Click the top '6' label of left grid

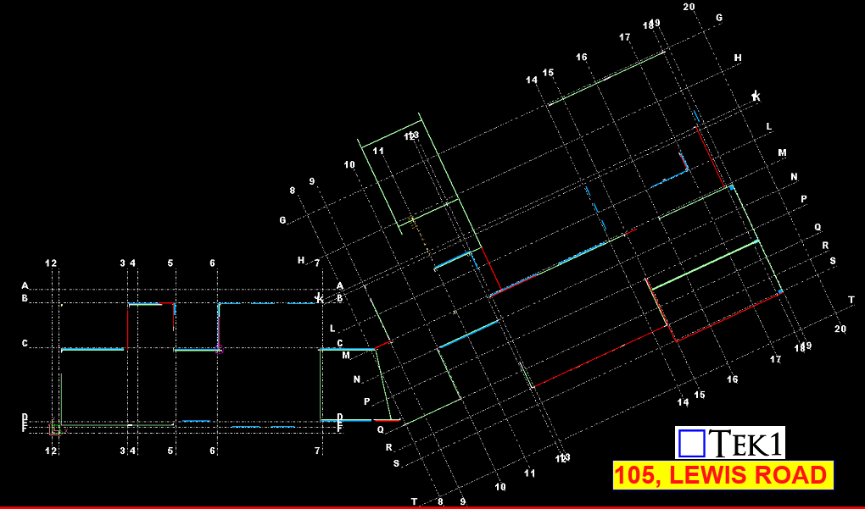212,263
